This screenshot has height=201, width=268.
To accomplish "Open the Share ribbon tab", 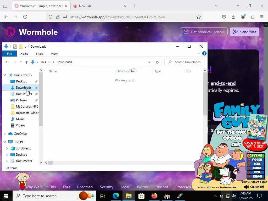I will tap(40, 54).
